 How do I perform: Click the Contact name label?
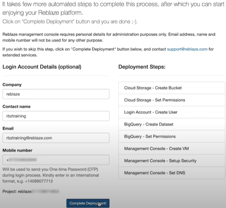16,107
